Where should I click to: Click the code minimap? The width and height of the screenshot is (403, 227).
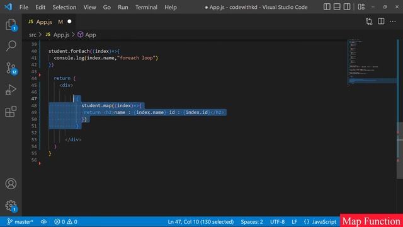coord(372,63)
